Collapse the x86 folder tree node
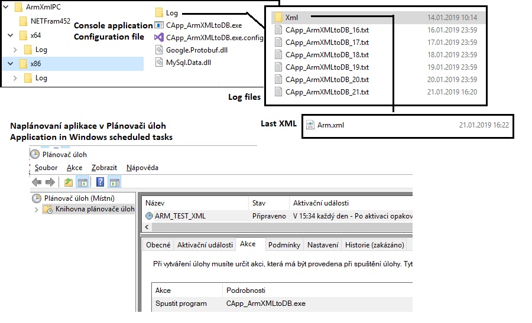The image size is (532, 323). point(10,64)
